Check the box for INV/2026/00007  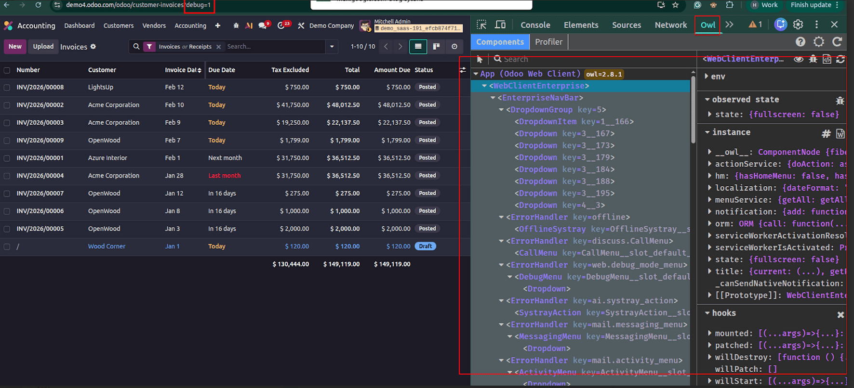7,194
